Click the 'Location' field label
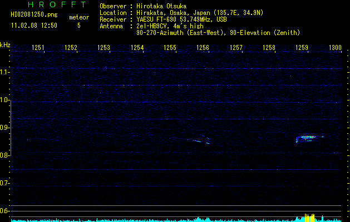350x222 pixels. point(113,13)
